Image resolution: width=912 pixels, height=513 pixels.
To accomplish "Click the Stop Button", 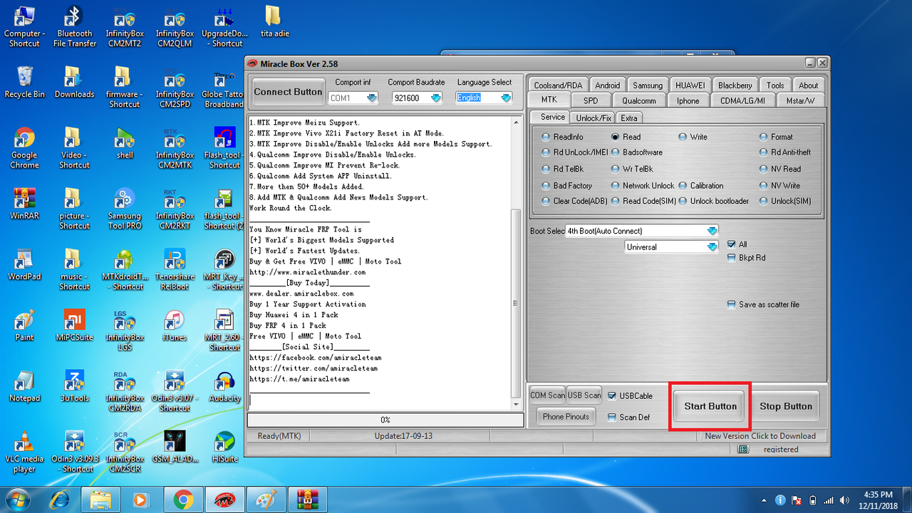I will coord(786,406).
